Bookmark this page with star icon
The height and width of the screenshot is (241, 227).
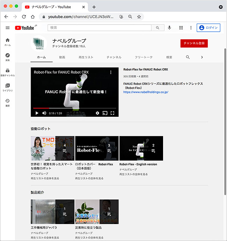click(x=139, y=17)
